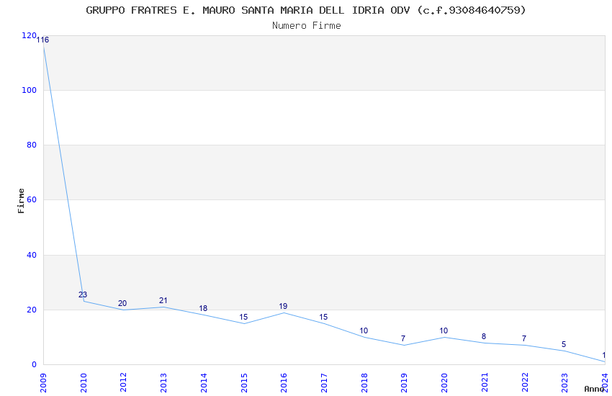Select the 2015 year label on x-axis
This screenshot has width=612, height=396.
coord(244,383)
